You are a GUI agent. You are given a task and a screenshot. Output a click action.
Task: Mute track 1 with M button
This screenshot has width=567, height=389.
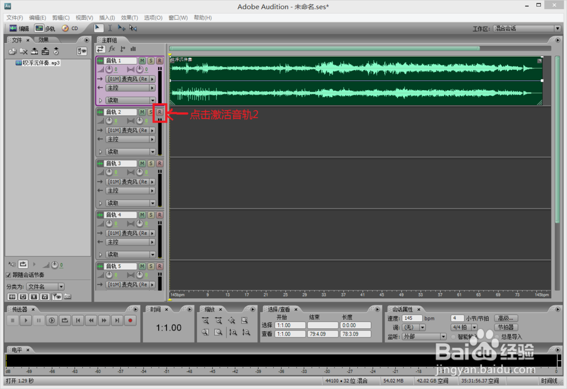tap(142, 61)
